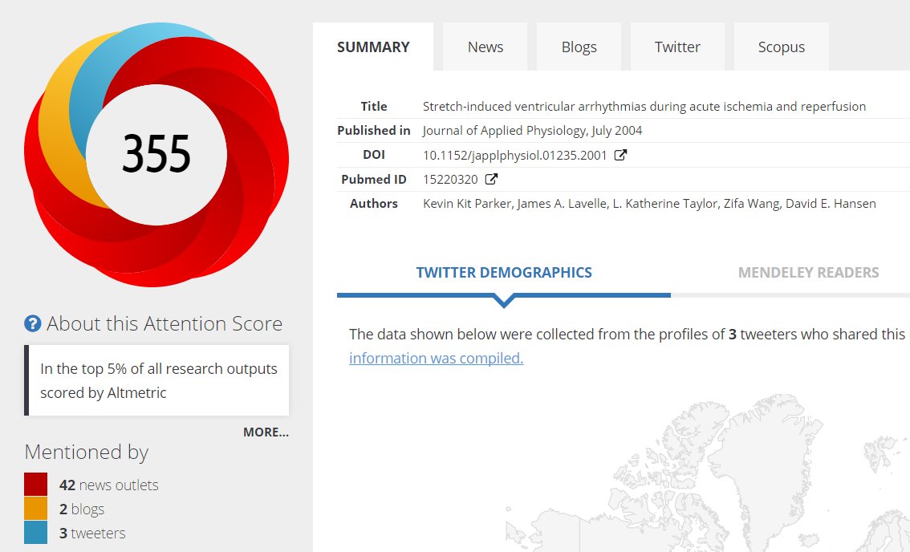910x552 pixels.
Task: Click the 'Mentioned by' heading
Action: (x=87, y=453)
